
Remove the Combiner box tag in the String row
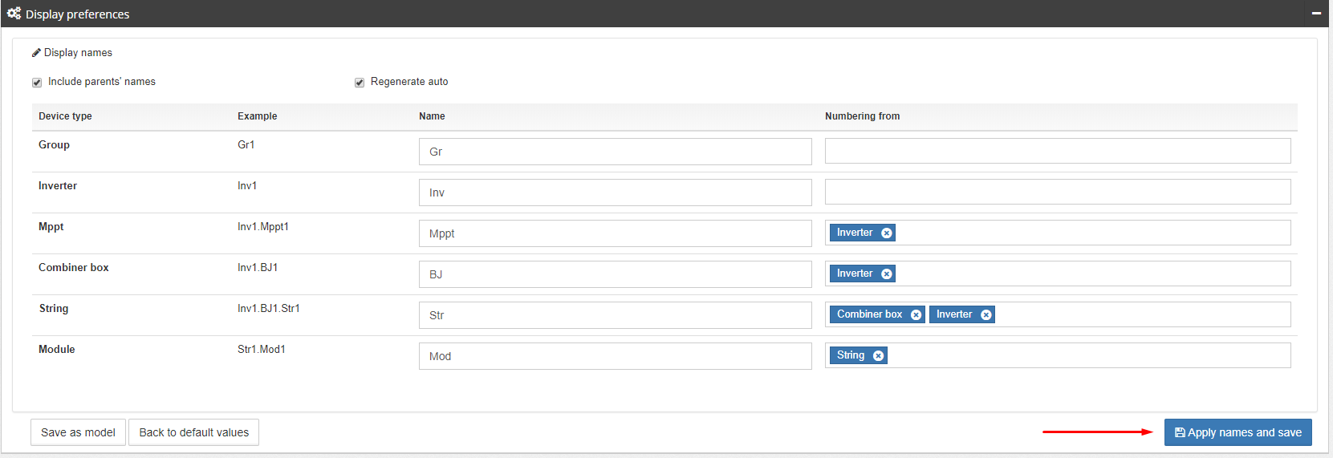point(916,315)
